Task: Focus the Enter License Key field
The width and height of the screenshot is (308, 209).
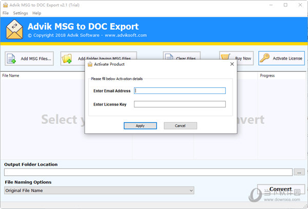Action: pyautogui.click(x=180, y=104)
